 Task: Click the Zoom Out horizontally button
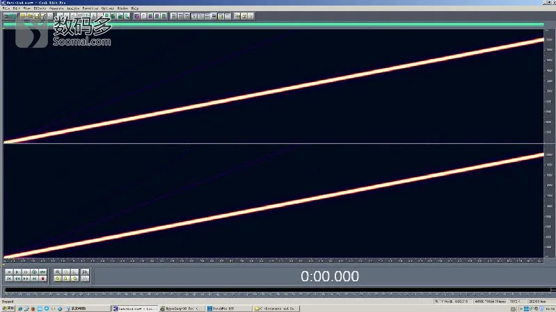point(66,272)
